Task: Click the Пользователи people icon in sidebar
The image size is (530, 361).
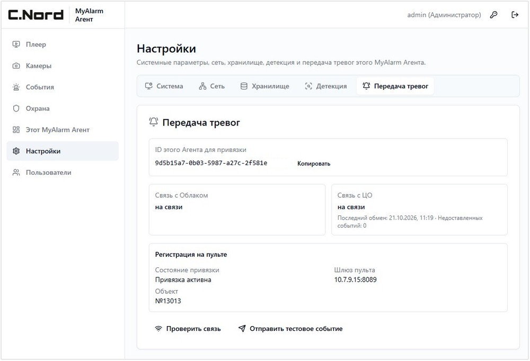Action: click(x=16, y=173)
